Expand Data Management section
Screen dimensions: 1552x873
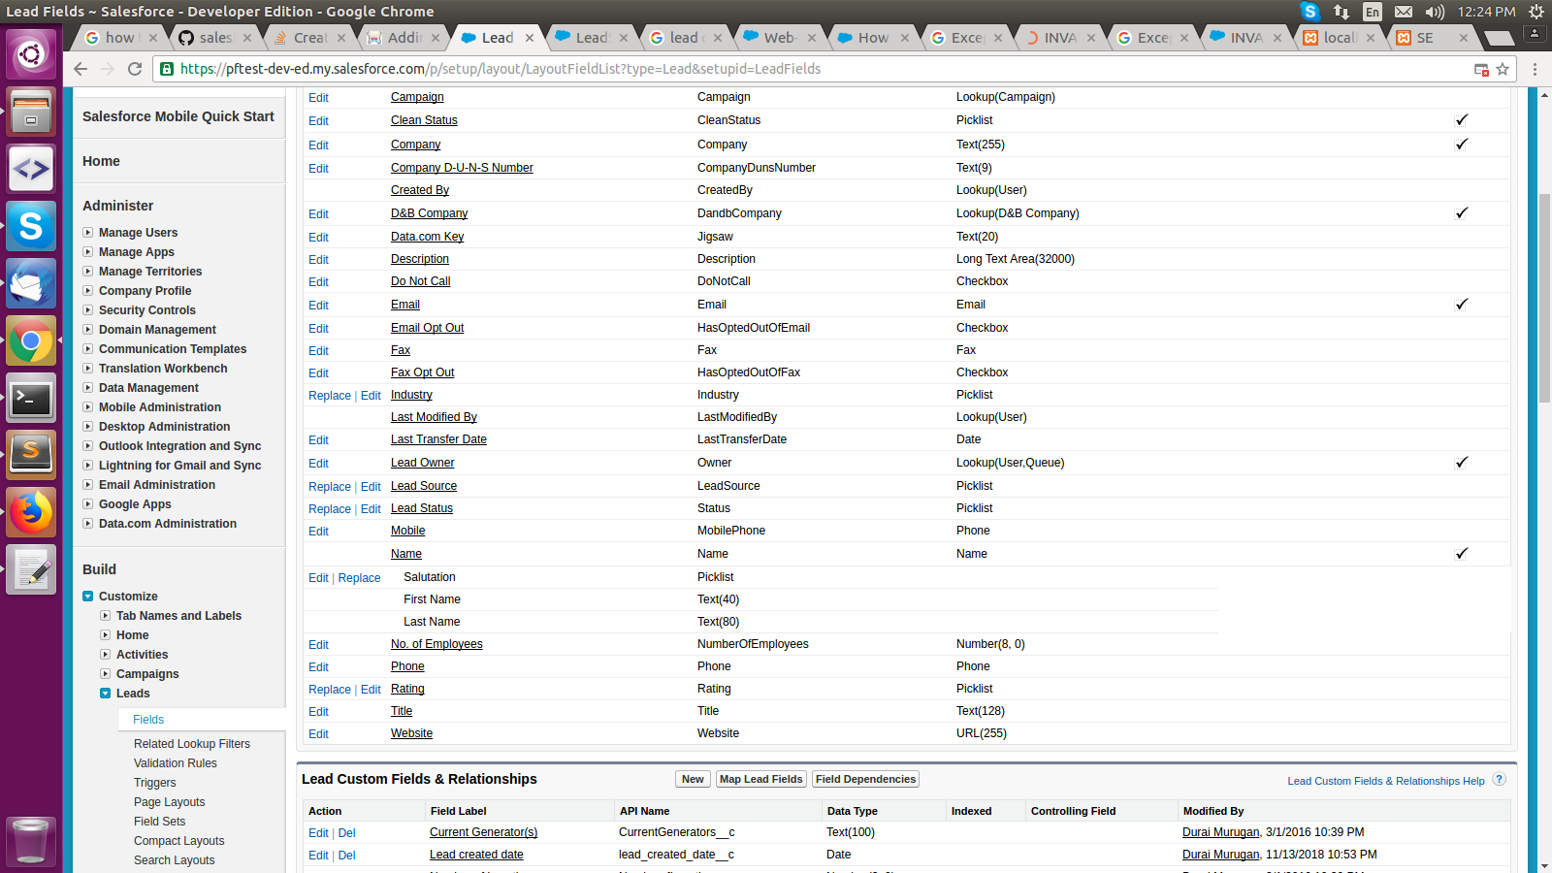[x=88, y=388]
